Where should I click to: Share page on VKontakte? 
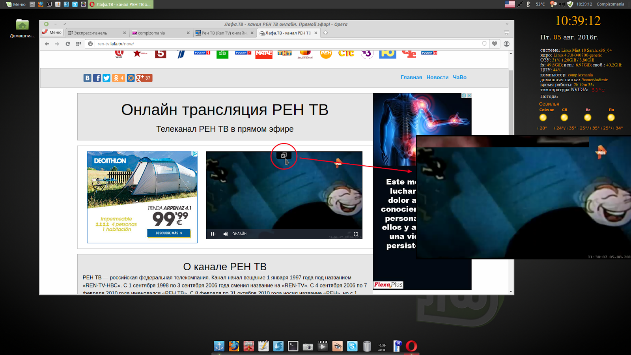coord(87,78)
